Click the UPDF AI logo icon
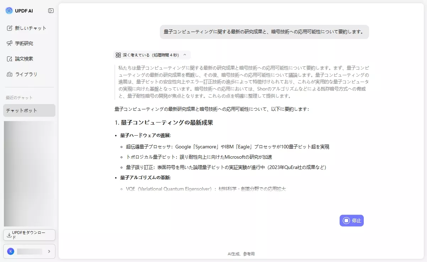Image resolution: width=427 pixels, height=262 pixels. pyautogui.click(x=10, y=10)
